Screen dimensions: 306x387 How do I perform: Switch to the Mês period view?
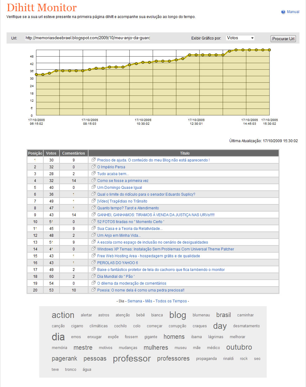(149, 301)
